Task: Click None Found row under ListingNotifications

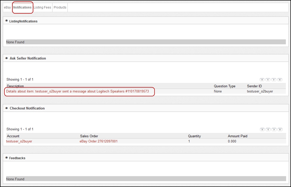Action: click(146, 42)
